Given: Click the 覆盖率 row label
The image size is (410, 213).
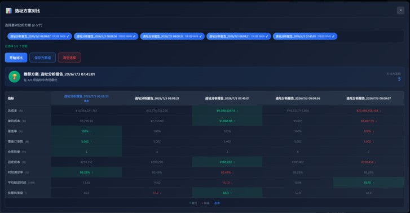Looking at the screenshot, I should (x=15, y=131).
